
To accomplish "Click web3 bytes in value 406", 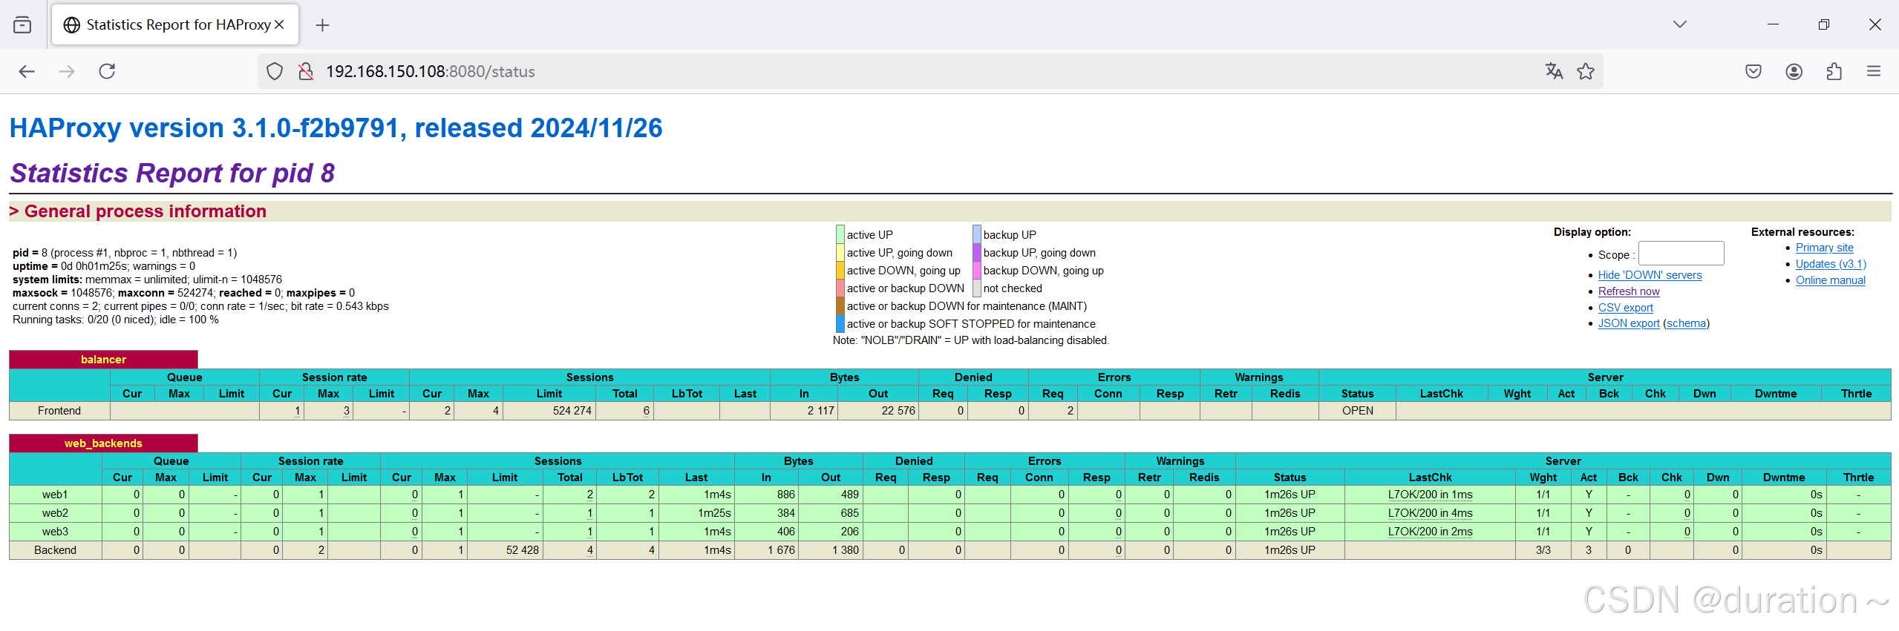I will 785,532.
